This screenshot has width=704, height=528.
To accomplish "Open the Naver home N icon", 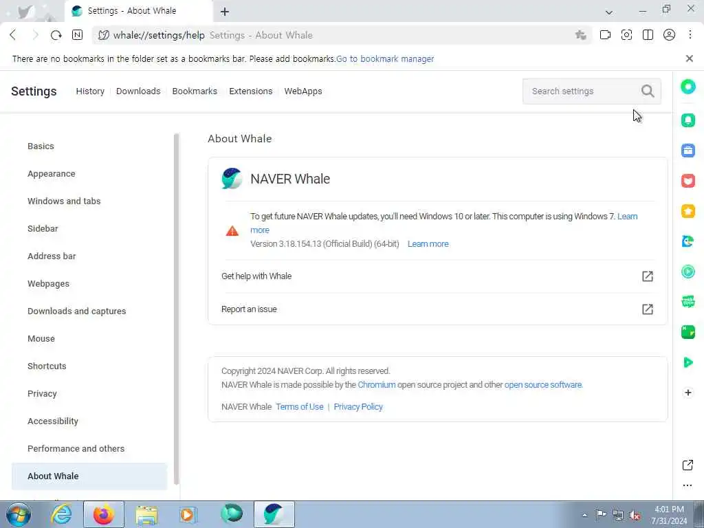I will point(77,35).
